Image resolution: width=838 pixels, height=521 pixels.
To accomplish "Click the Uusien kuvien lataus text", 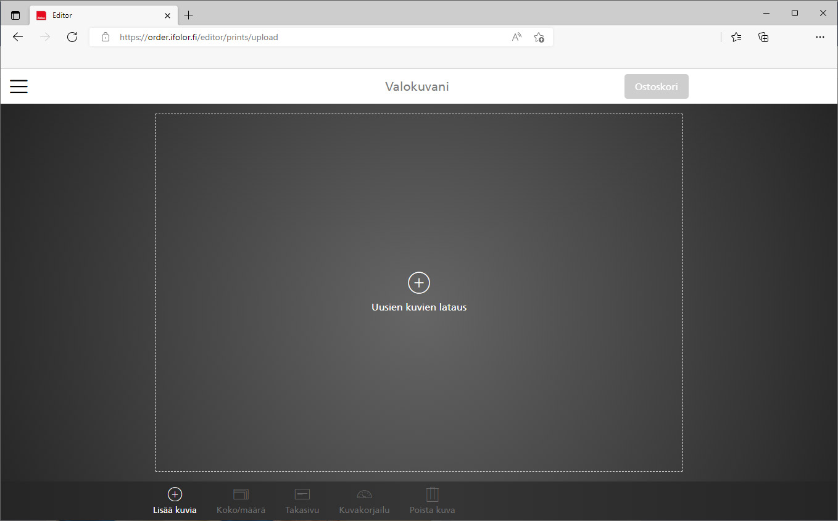I will tap(419, 307).
